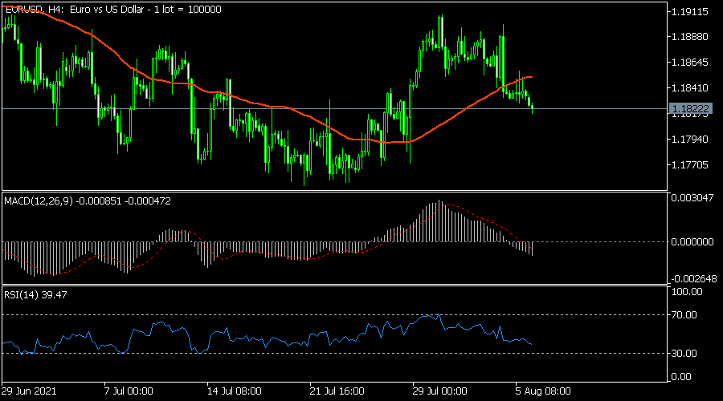Click the 7 Jul 00:00 time label
Screen dimensions: 723x401
tap(131, 391)
